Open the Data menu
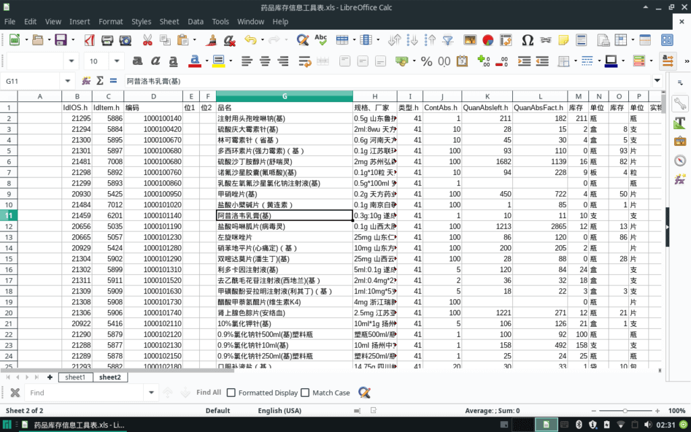The height and width of the screenshot is (432, 691). pos(195,21)
